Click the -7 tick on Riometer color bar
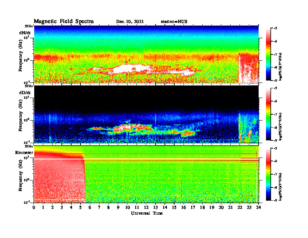 tap(275, 174)
